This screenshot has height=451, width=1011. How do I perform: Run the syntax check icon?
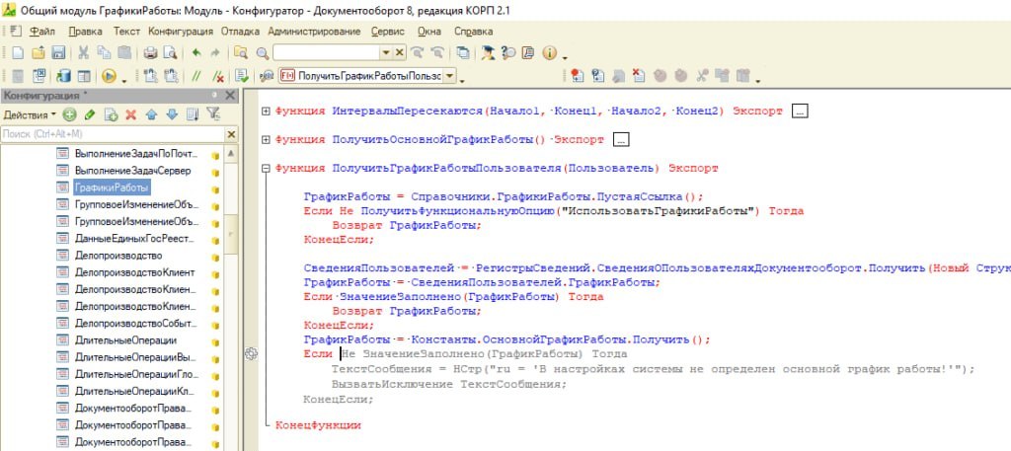(242, 76)
